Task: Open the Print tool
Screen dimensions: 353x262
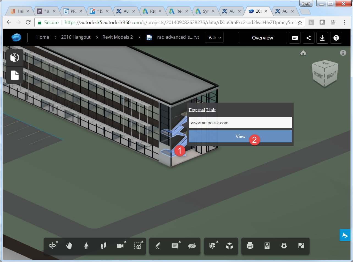Action: pos(250,246)
